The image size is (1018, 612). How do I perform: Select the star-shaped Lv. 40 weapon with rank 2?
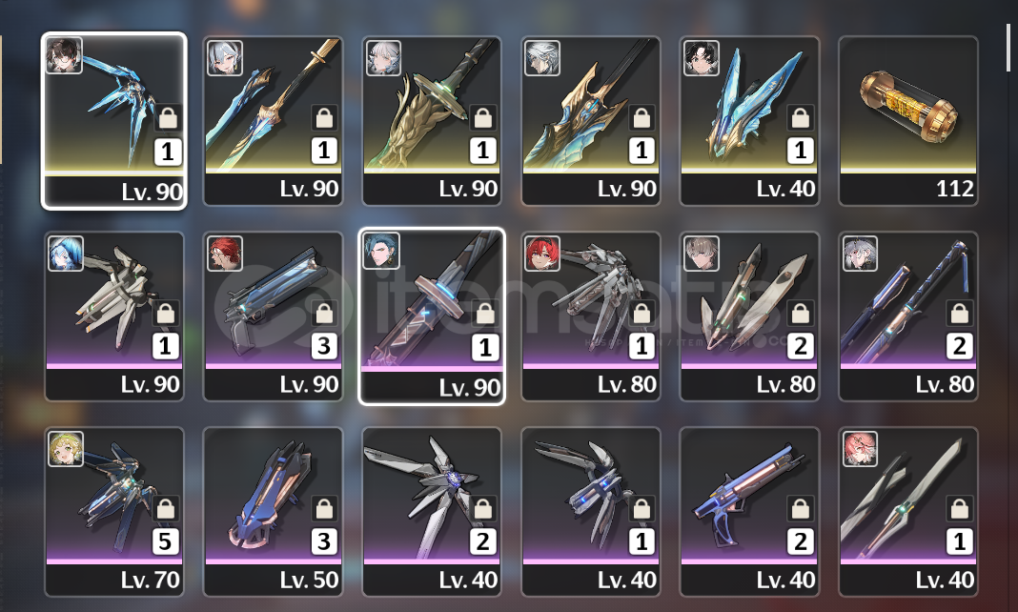[x=432, y=512]
